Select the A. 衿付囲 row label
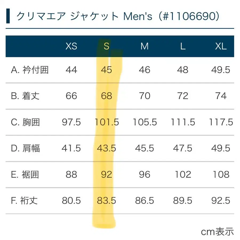The width and height of the screenshot is (240, 240). tap(30, 70)
